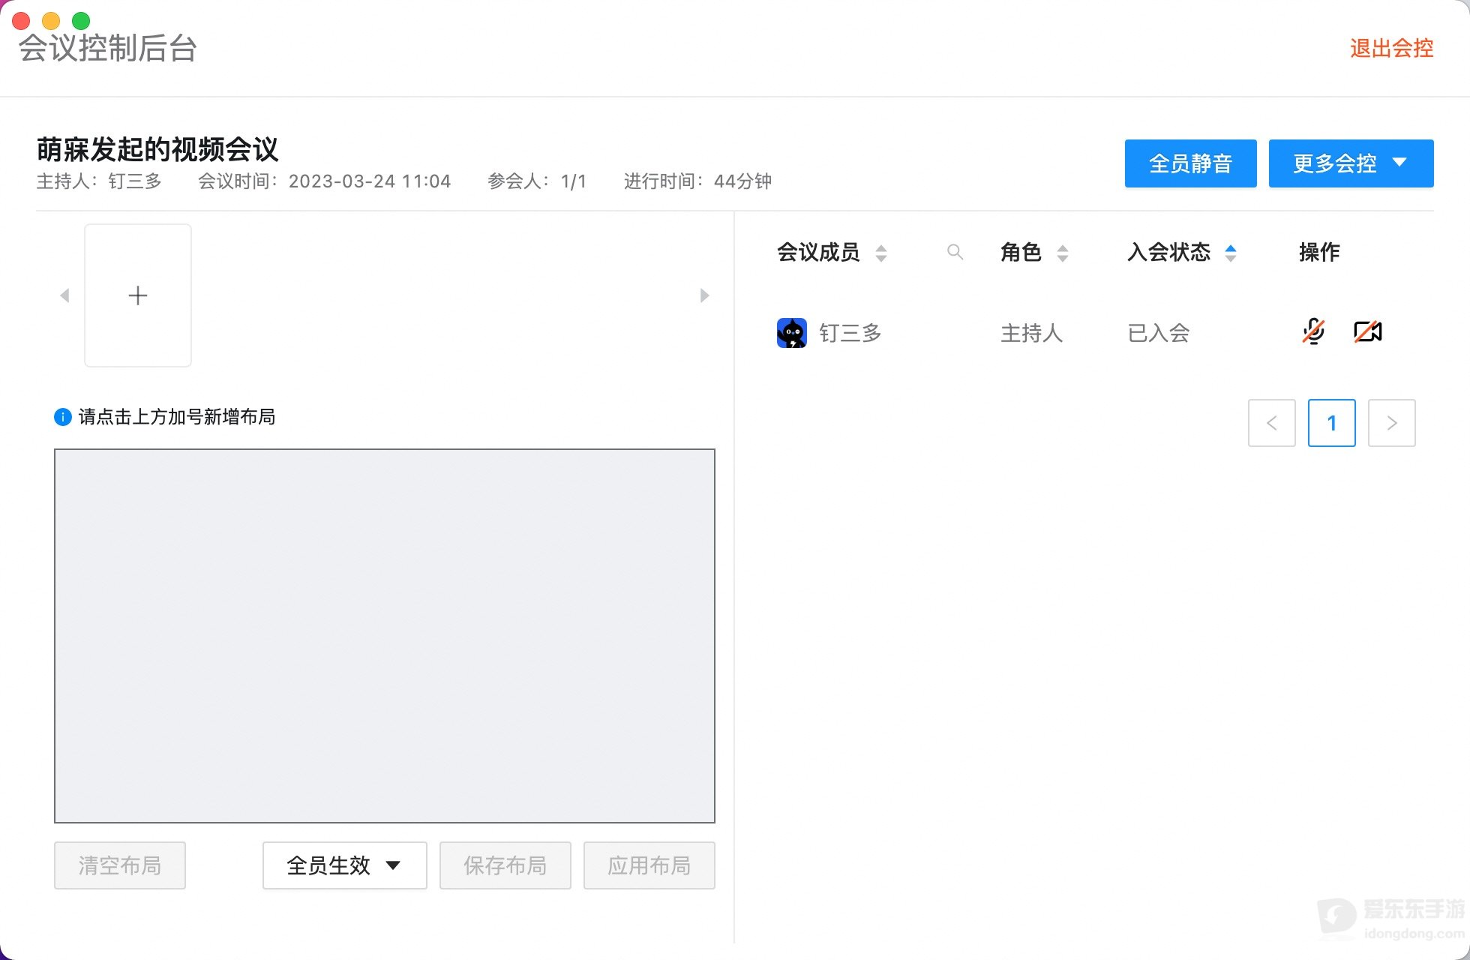Viewport: 1470px width, 960px height.
Task: Sort by 入会状态 column arrows
Action: [1231, 253]
